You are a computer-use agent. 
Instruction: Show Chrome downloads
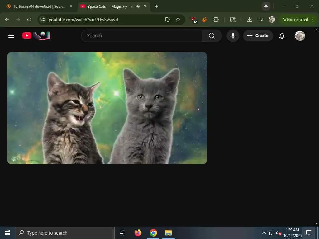coord(250,20)
